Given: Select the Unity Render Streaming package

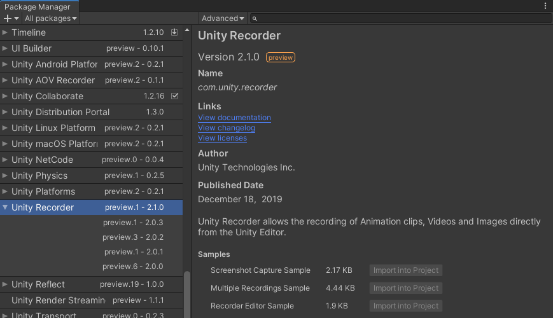Looking at the screenshot, I should point(92,300).
